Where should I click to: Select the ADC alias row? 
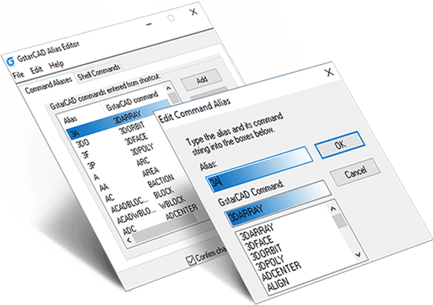pos(130,229)
